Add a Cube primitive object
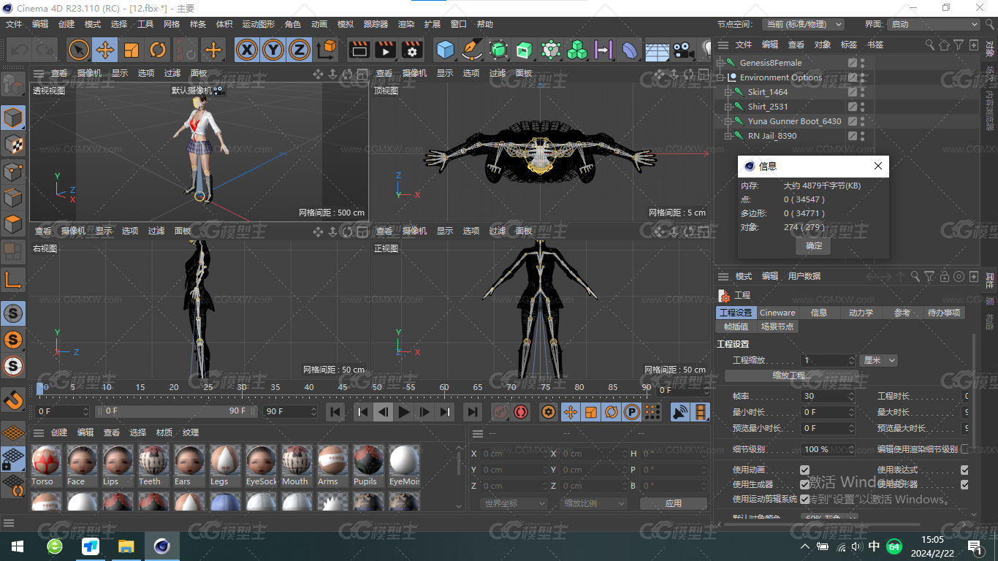Image resolution: width=998 pixels, height=561 pixels. click(445, 50)
